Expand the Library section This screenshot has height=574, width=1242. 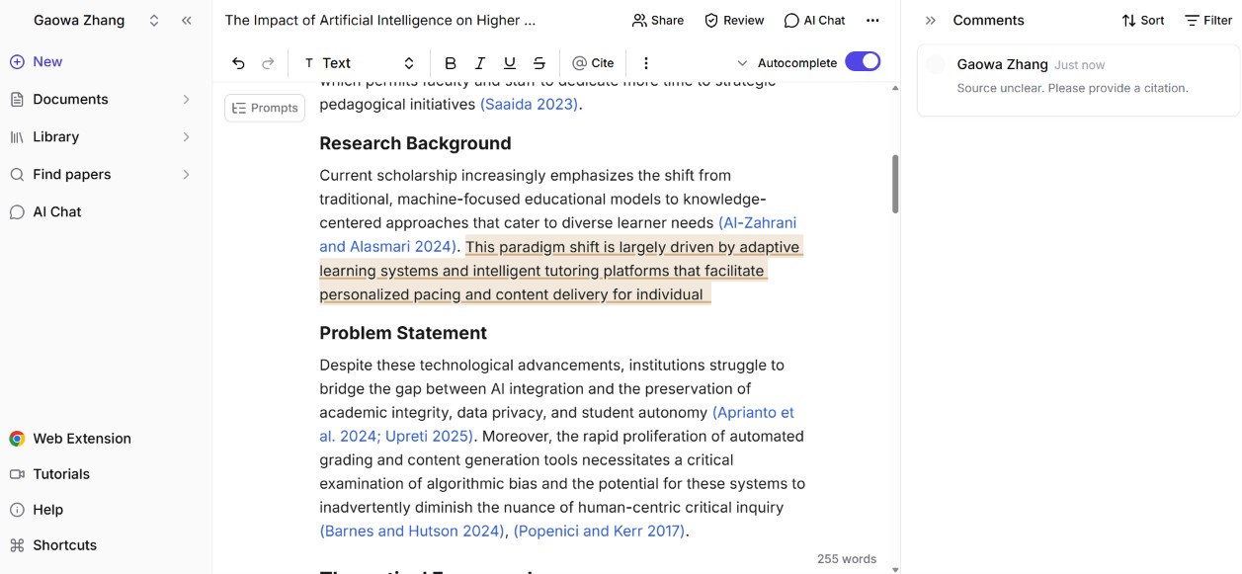(186, 136)
